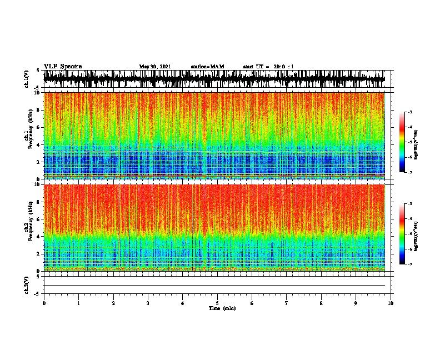Image resolution: width=440 pixels, height=340 pixels.
Task: Click the "VLF Spectra" title text
Action: coord(63,67)
